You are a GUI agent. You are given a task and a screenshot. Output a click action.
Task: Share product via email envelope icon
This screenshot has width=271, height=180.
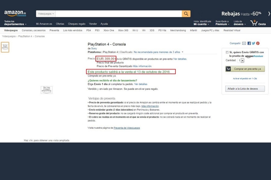(x=244, y=43)
